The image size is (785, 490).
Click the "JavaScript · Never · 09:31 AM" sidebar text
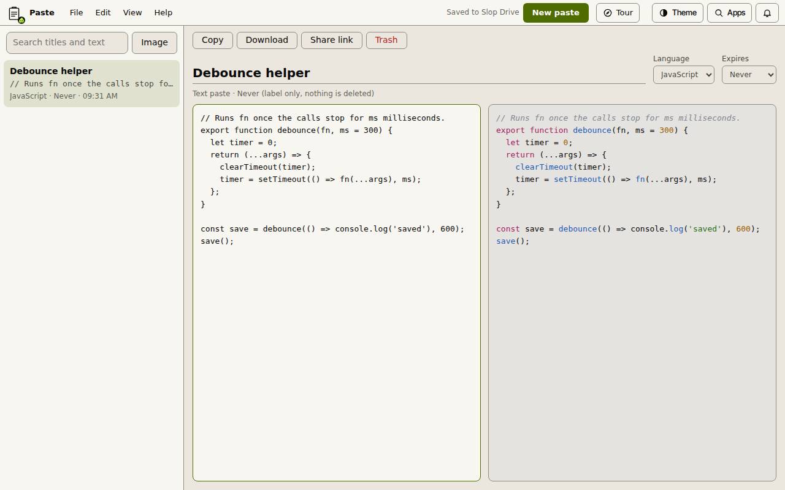[64, 96]
